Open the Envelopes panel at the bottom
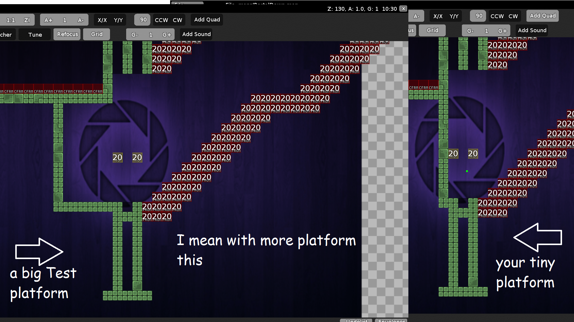 pyautogui.click(x=391, y=321)
